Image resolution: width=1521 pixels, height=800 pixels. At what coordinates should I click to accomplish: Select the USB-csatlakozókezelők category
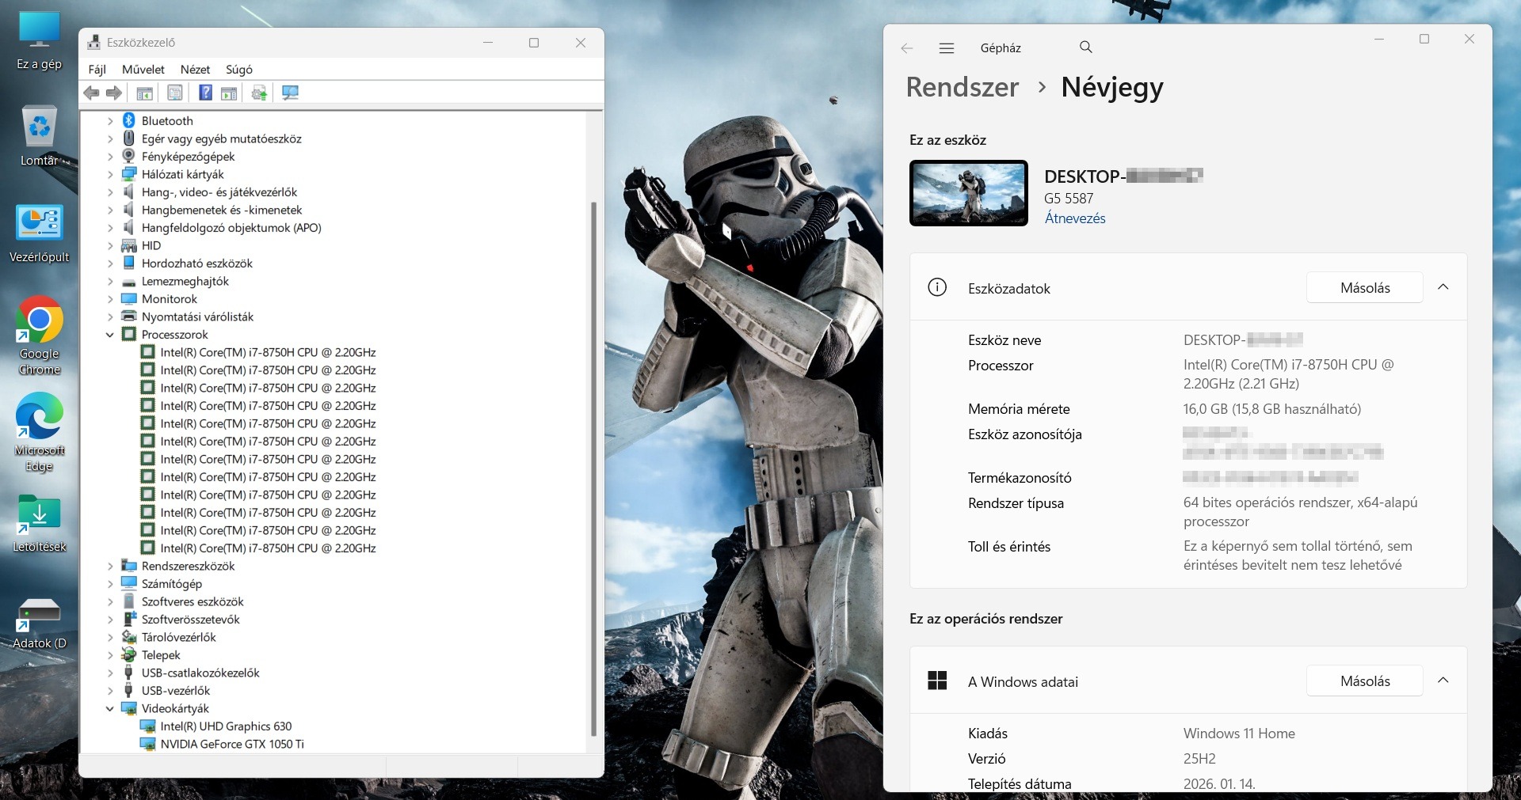click(200, 673)
